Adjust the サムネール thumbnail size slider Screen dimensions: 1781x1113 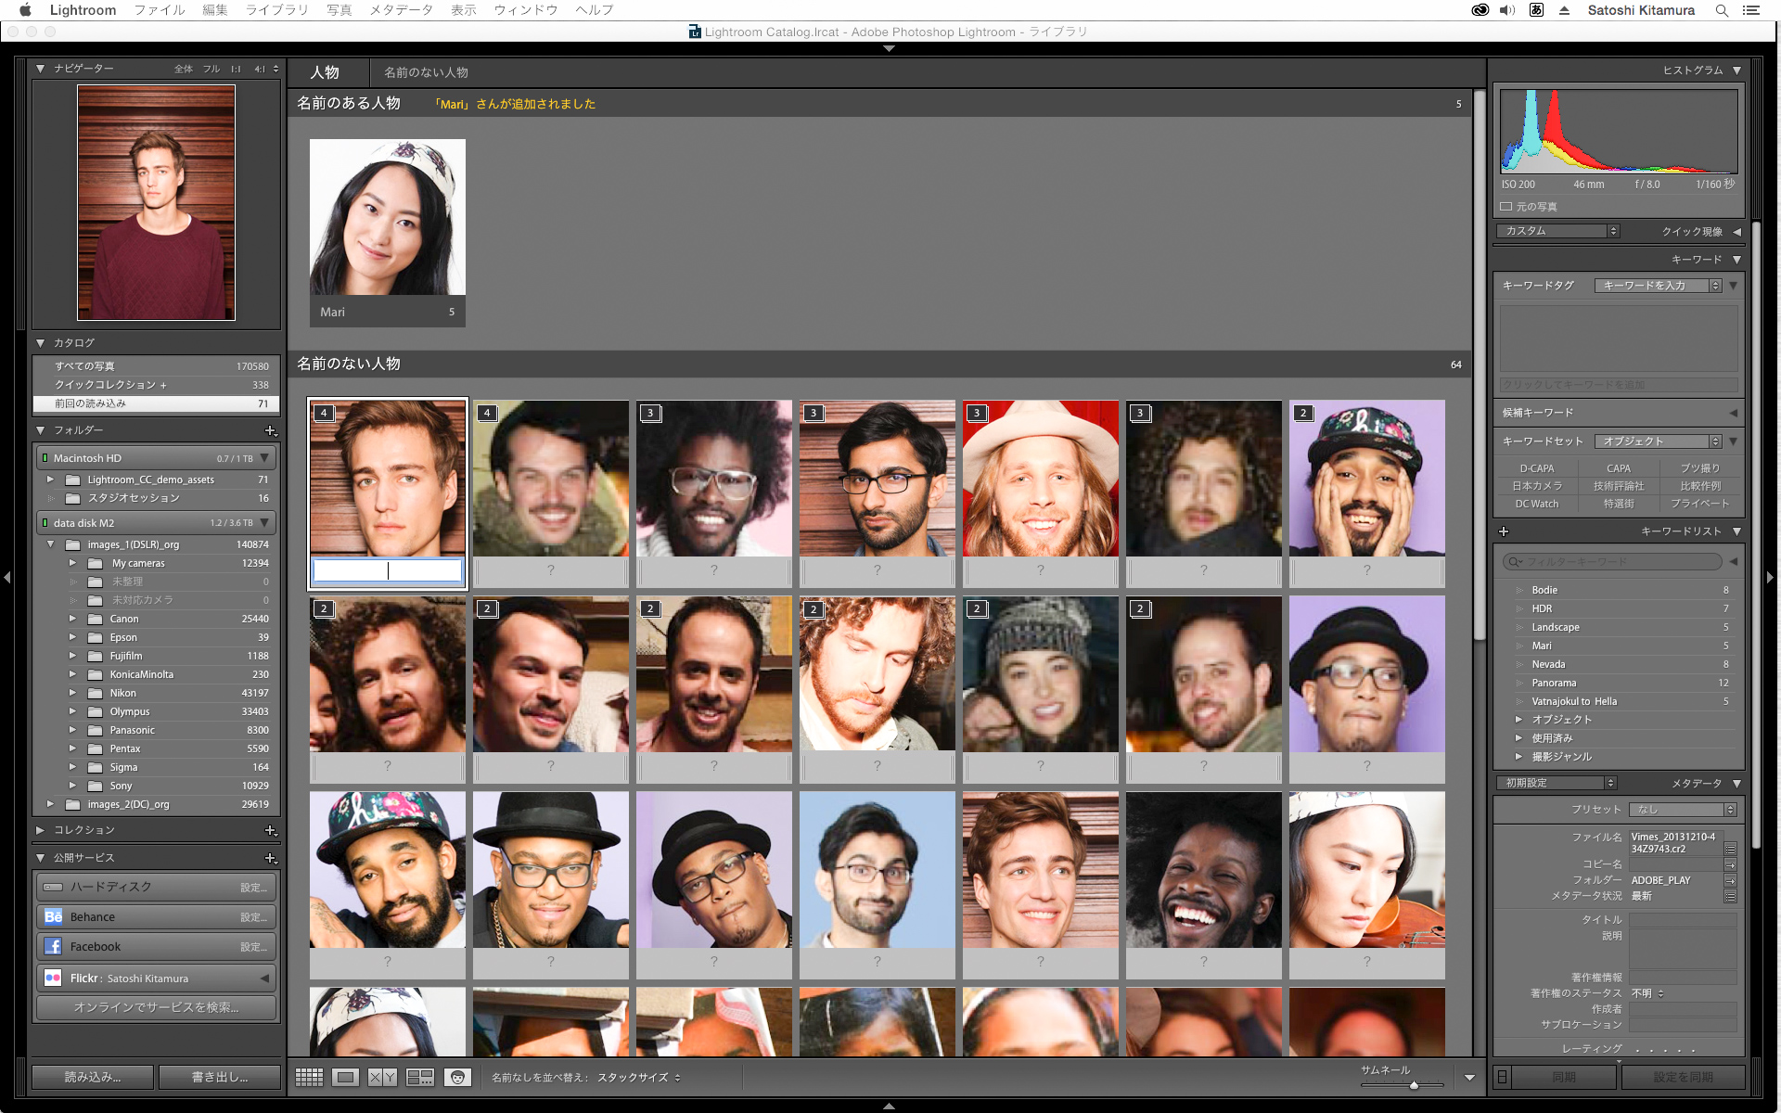(x=1413, y=1084)
